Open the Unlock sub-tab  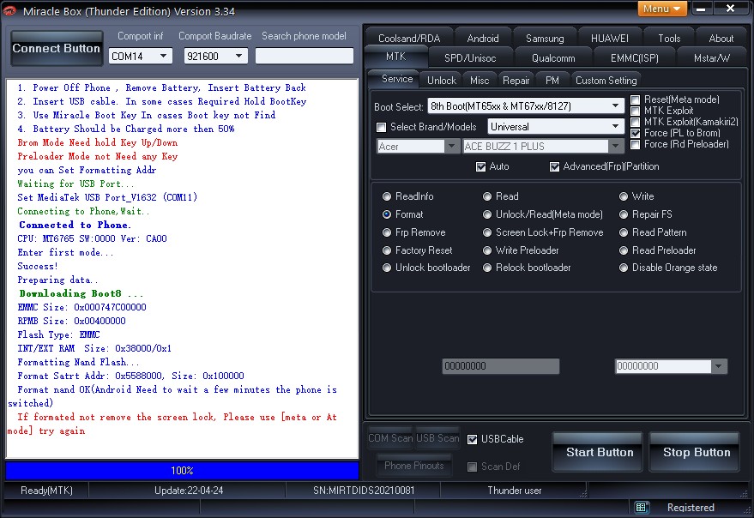pos(442,81)
